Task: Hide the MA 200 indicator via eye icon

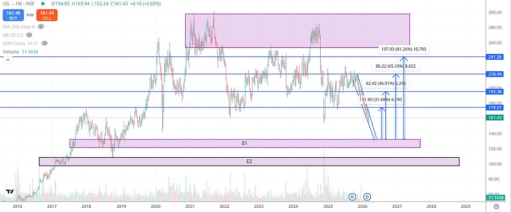Action: [41, 27]
